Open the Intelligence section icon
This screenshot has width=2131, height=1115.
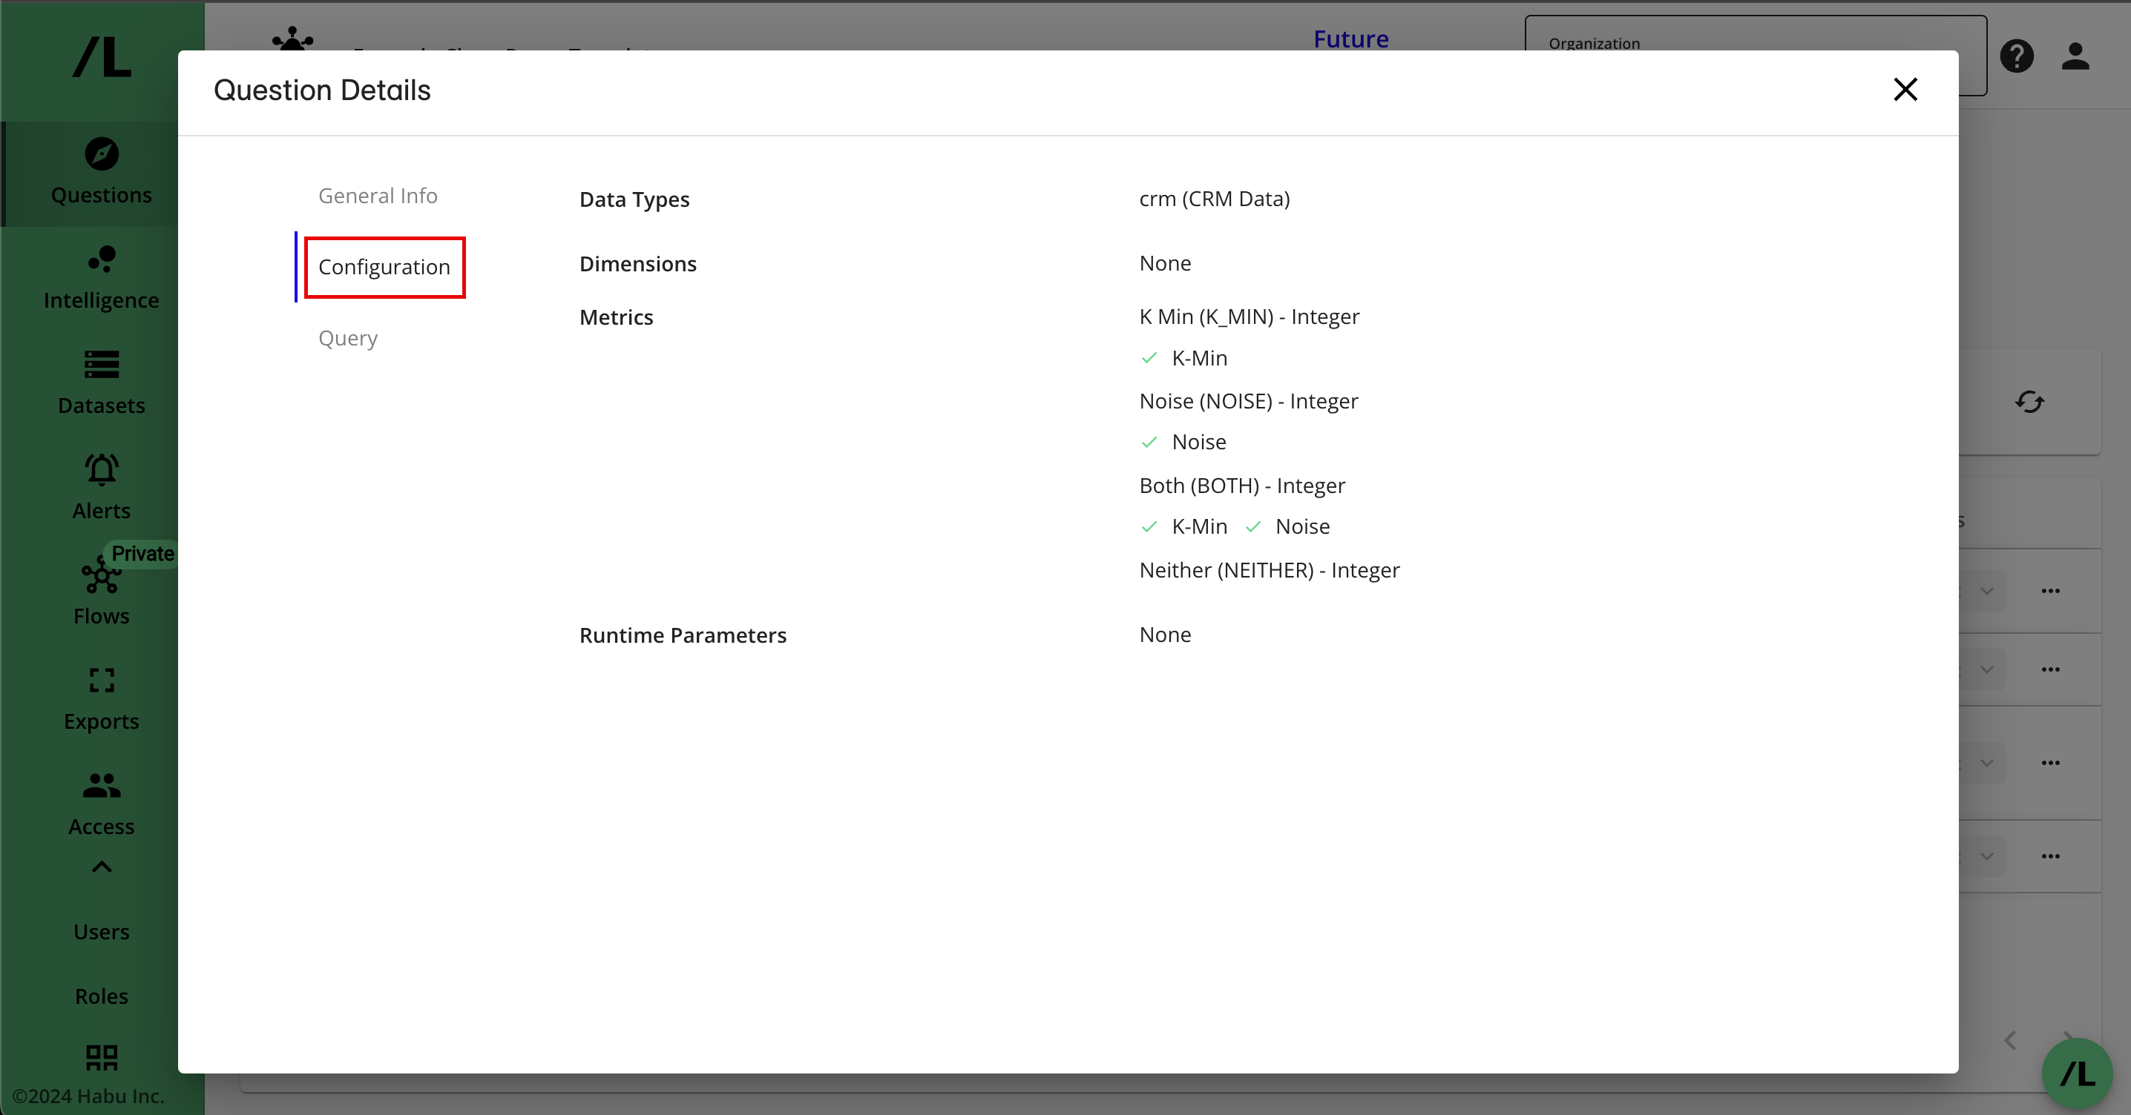[x=101, y=259]
